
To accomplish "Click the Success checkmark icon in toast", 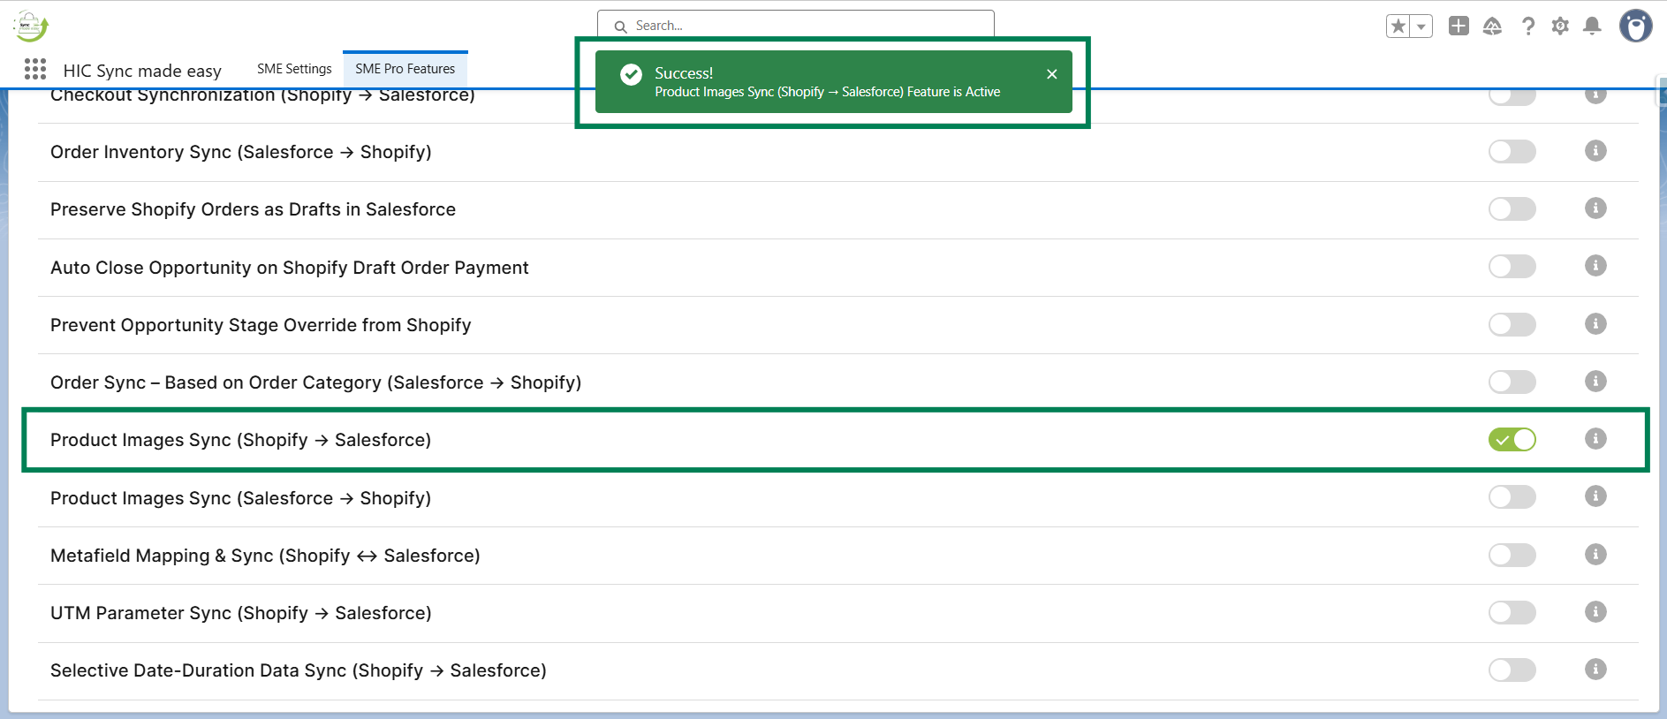I will [631, 75].
